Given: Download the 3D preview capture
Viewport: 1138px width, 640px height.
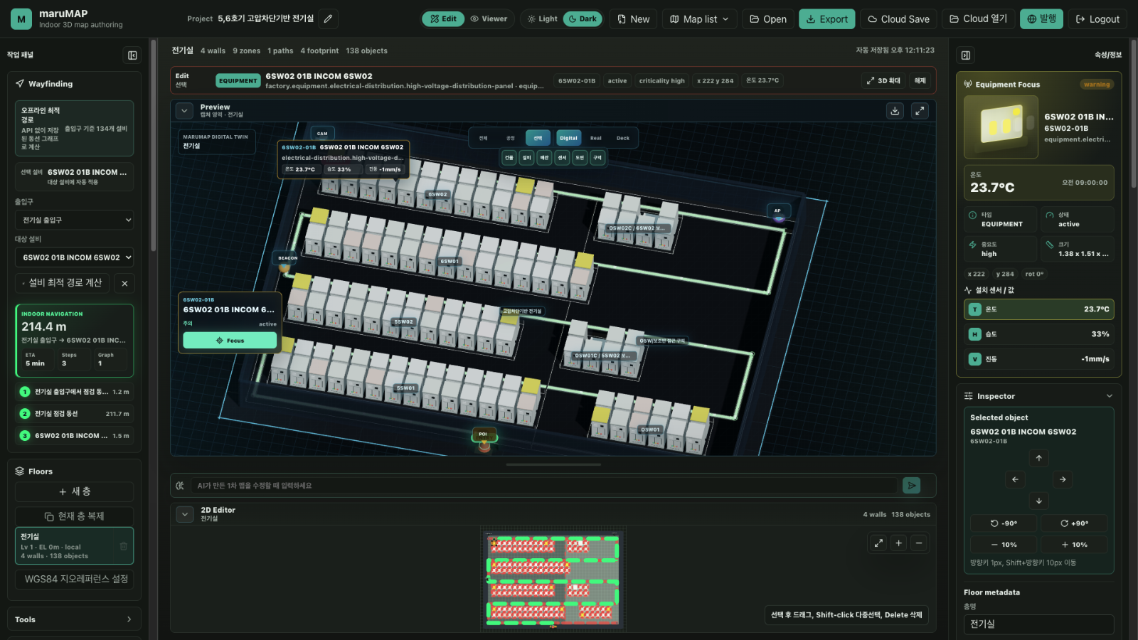Looking at the screenshot, I should click(895, 111).
